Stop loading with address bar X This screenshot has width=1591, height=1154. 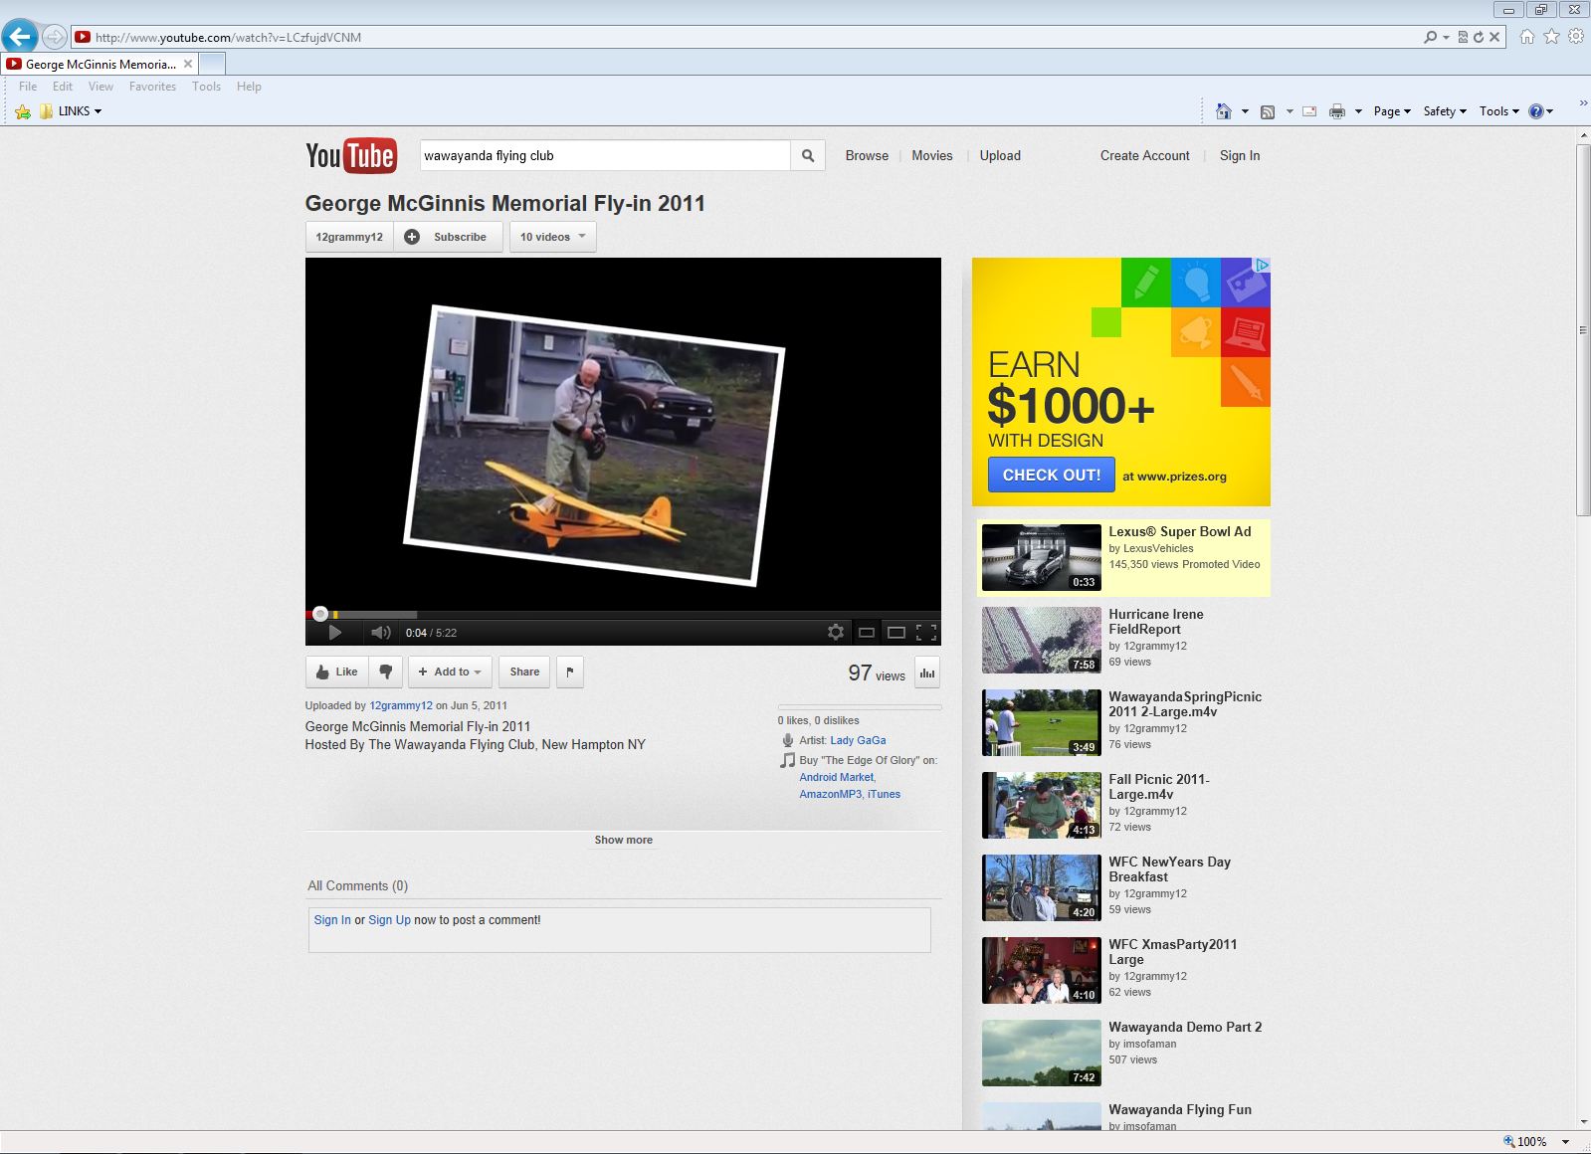[x=1494, y=37]
